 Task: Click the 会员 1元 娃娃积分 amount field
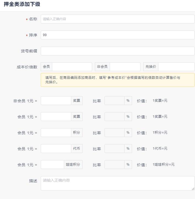pos(52,165)
